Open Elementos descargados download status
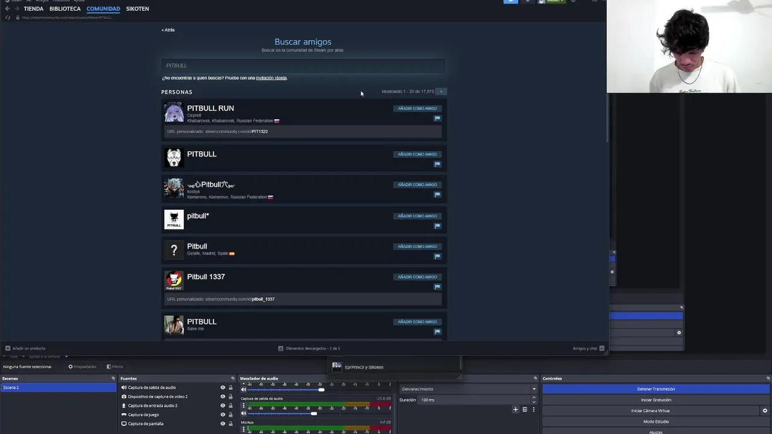The image size is (772, 434). (x=309, y=348)
